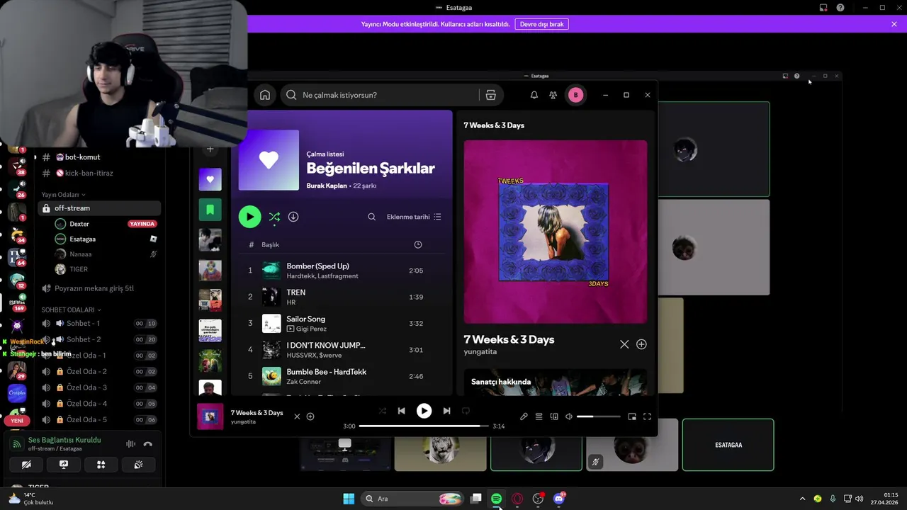Create new playlist with sidebar plus icon
907x510 pixels.
pyautogui.click(x=210, y=149)
